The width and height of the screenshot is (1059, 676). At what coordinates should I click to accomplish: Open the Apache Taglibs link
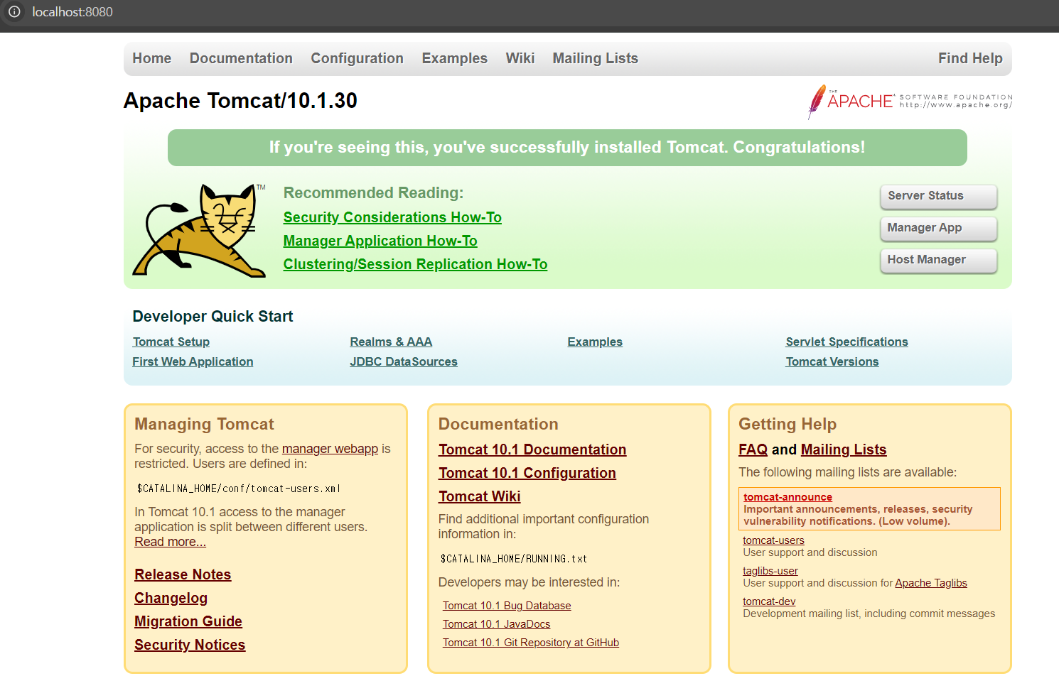931,583
